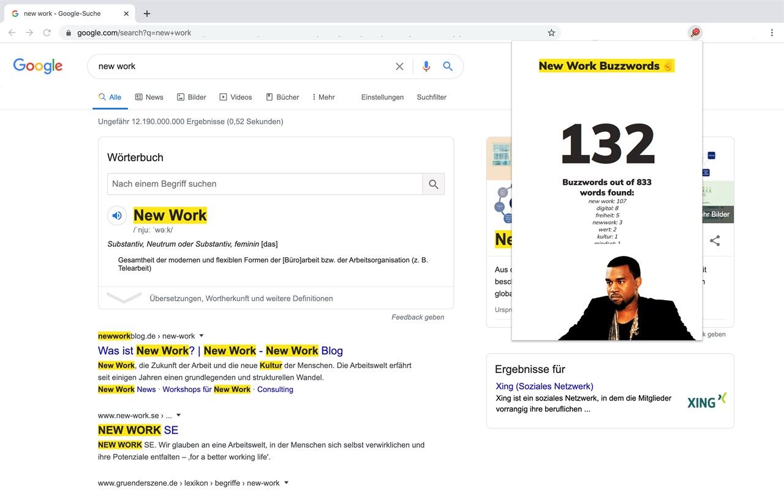Switch to the Bilder search tab
Viewport: 784px width, 490px height.
(191, 97)
